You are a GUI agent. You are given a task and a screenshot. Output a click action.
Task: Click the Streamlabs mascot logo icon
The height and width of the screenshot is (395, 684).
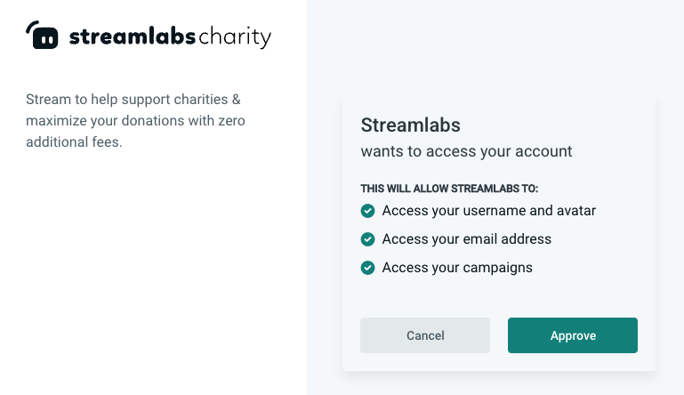pos(42,35)
